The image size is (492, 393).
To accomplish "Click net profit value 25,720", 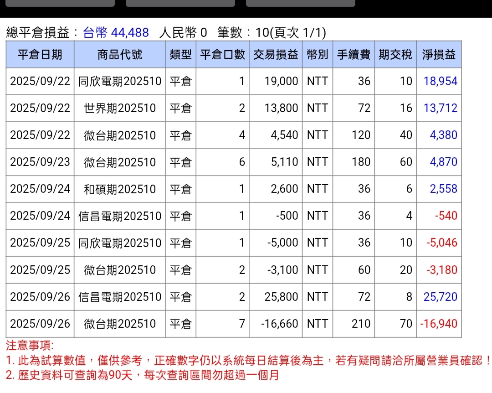I will tap(440, 297).
